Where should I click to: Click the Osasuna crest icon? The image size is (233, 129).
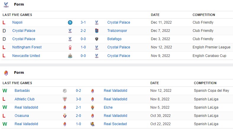click(65, 116)
